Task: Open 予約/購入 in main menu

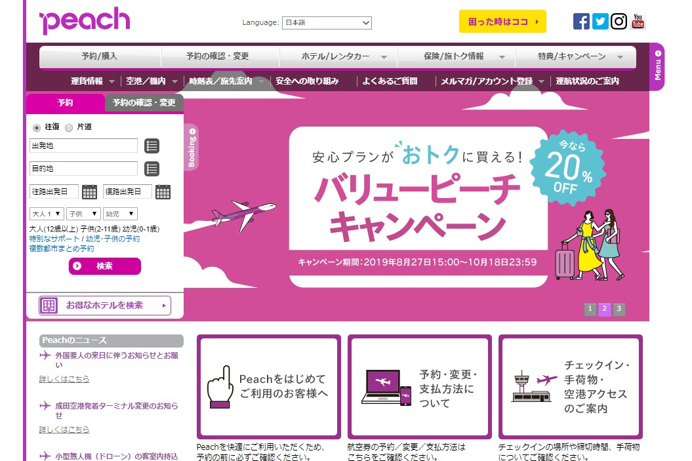Action: [x=100, y=56]
